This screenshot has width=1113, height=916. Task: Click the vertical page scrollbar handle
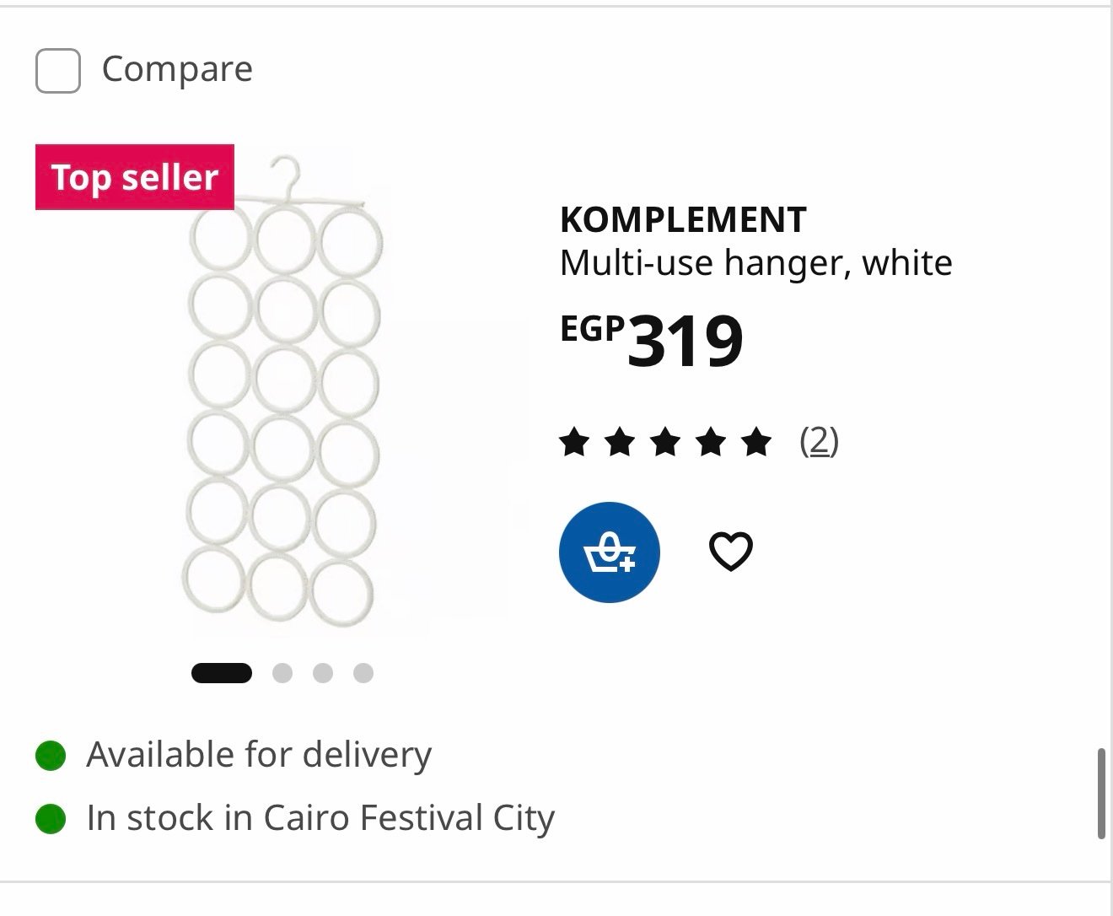pyautogui.click(x=1101, y=793)
